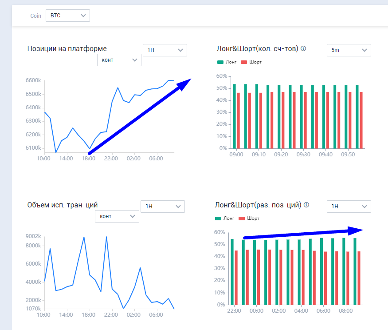Toggle Шорт series in кол. сч-тов legend
388x330 pixels.
click(x=255, y=62)
